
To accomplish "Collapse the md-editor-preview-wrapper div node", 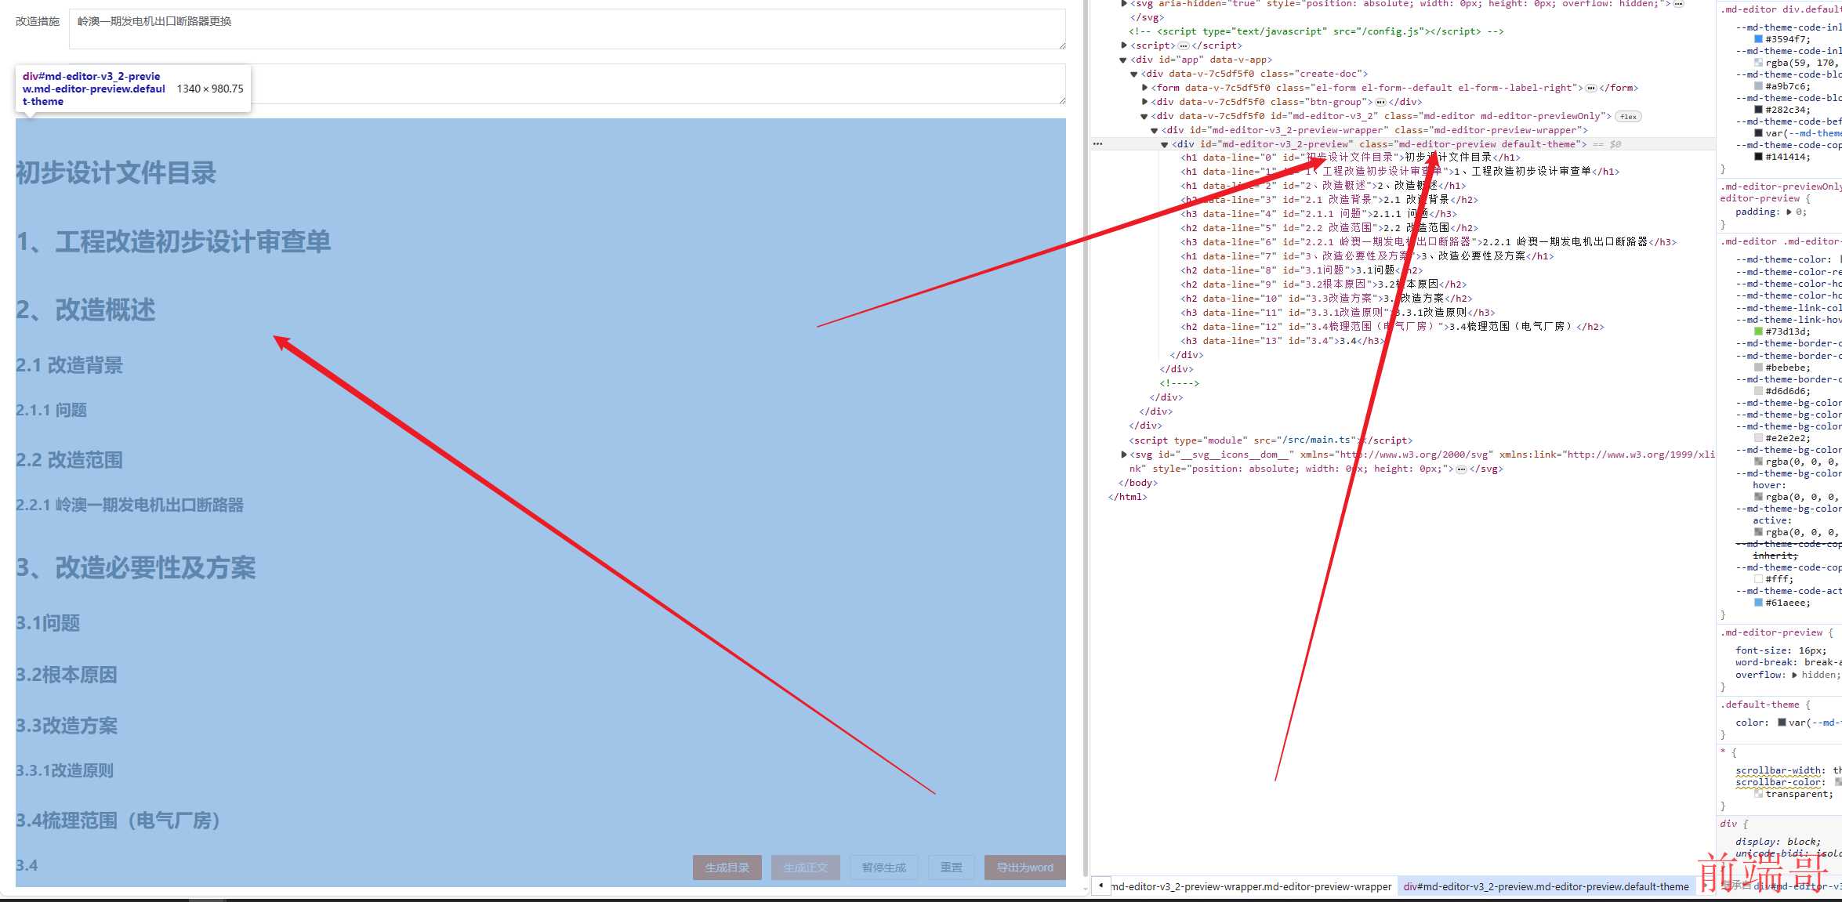I will 1154,130.
